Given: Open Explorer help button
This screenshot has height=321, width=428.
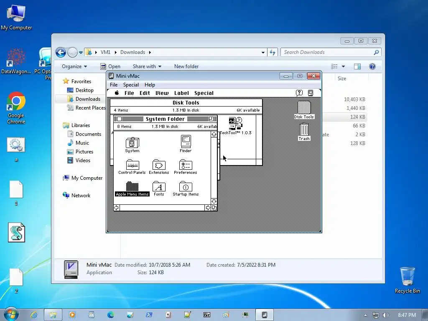Looking at the screenshot, I should pos(372,66).
